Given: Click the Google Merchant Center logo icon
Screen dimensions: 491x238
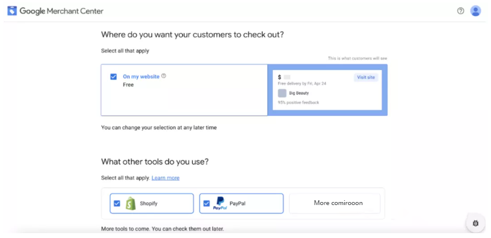Looking at the screenshot, I should 12,11.
